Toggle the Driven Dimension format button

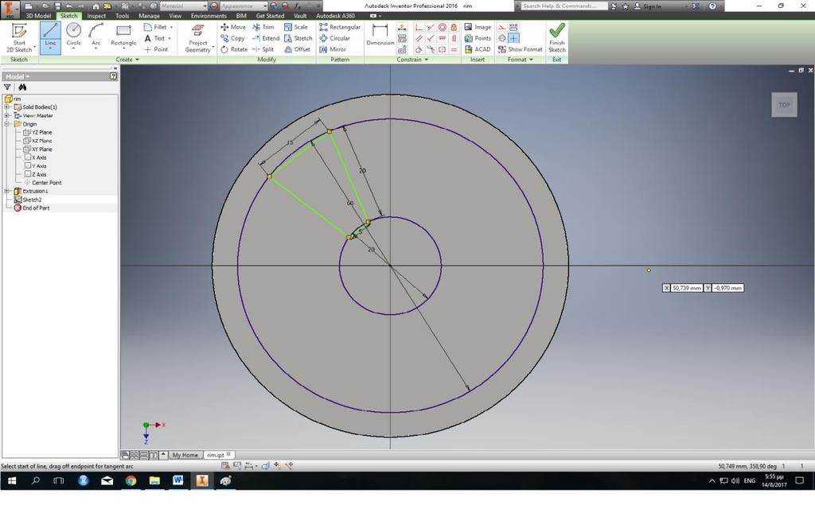click(x=513, y=27)
